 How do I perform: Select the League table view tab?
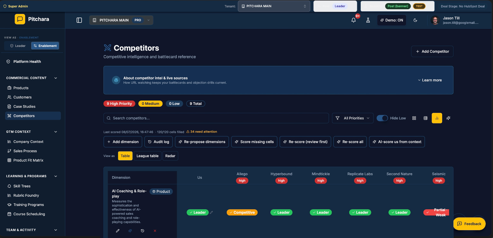[x=147, y=156]
